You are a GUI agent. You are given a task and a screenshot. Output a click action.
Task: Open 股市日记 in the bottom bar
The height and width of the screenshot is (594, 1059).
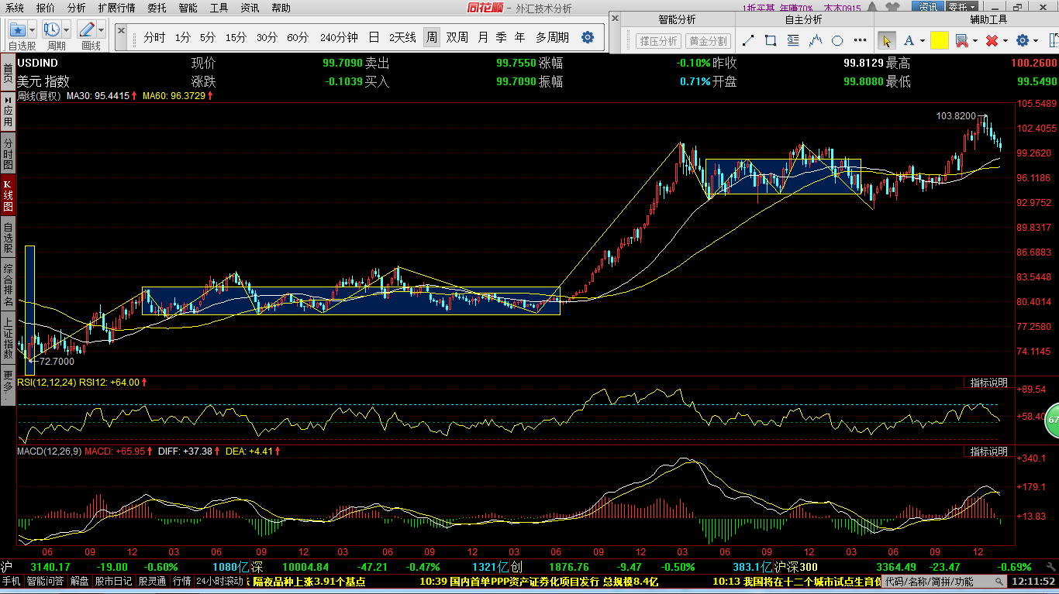coord(115,581)
